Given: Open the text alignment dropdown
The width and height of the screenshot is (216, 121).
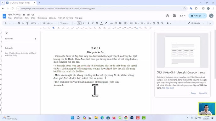Looking at the screenshot, I should pos(126,23).
